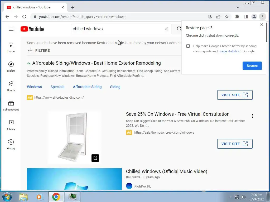Click the Chrome taskbar icon

tap(56, 197)
